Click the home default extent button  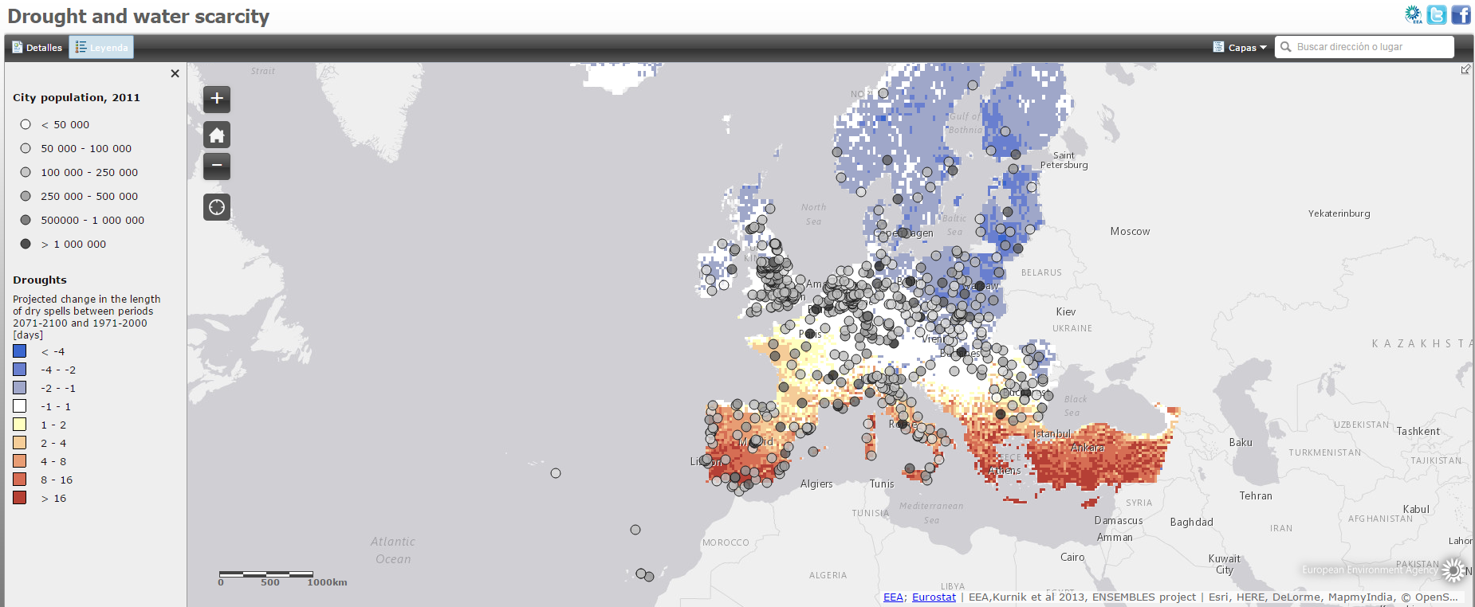217,135
